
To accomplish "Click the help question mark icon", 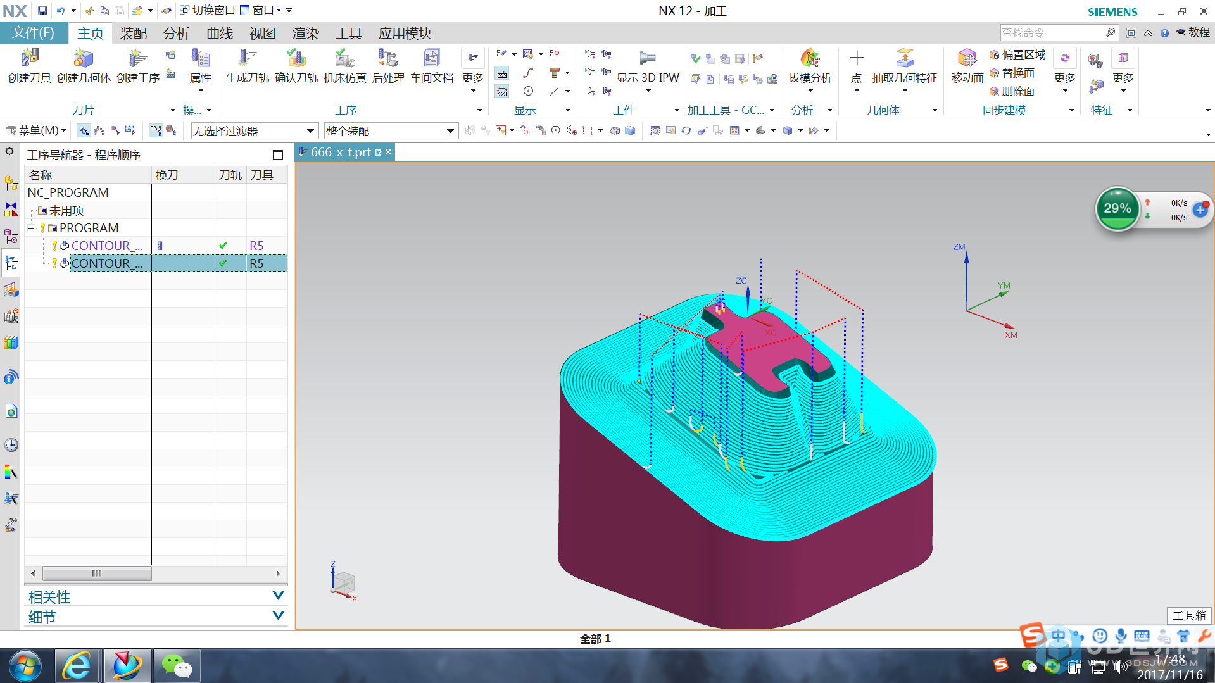I will pos(1164,33).
